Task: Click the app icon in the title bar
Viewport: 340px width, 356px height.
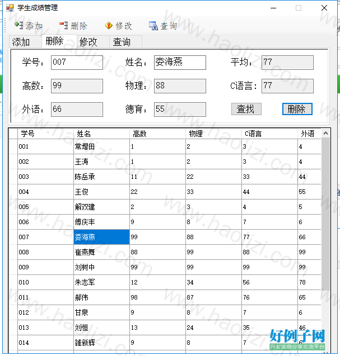Action: pos(10,8)
